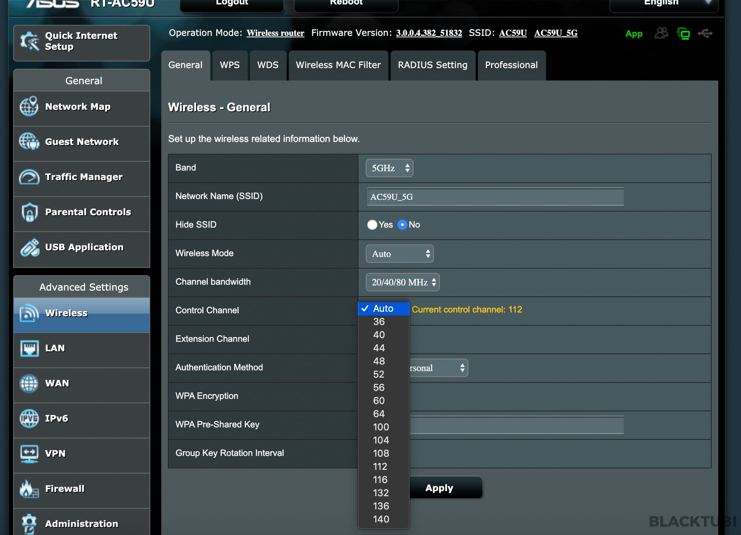Open LAN configuration panel
The width and height of the screenshot is (741, 535).
[82, 348]
